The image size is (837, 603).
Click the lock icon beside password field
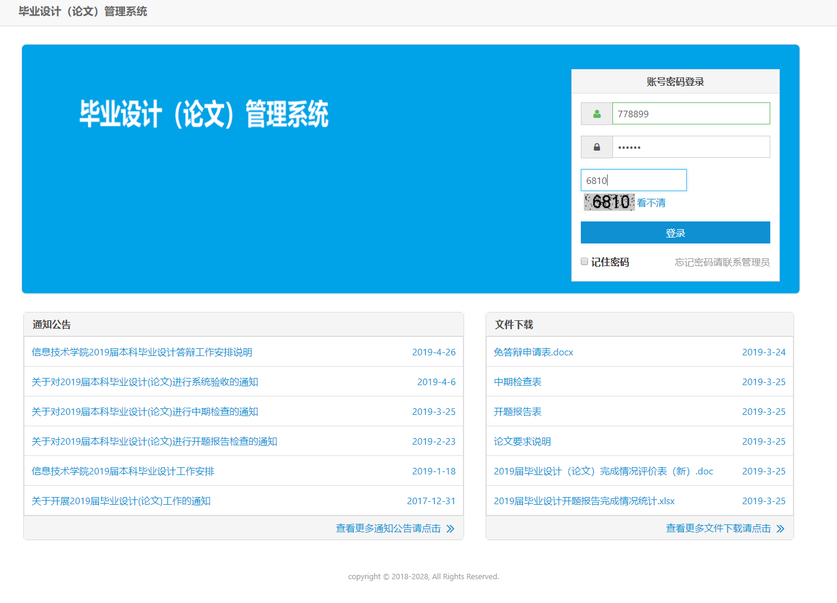596,146
